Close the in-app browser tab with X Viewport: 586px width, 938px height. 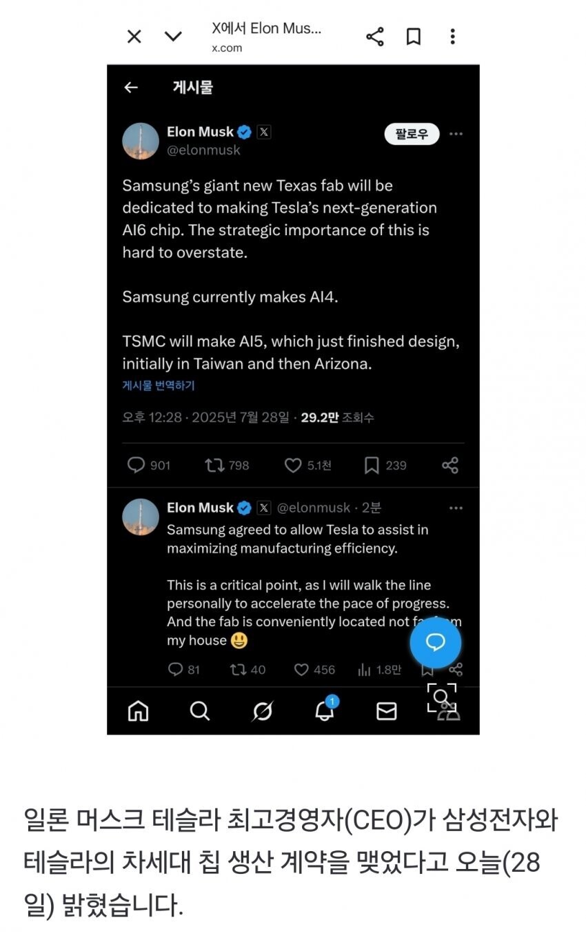[x=134, y=37]
